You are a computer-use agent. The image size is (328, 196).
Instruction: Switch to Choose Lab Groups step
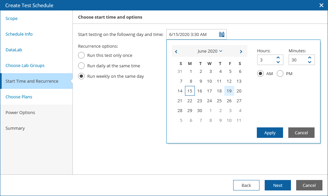[x=25, y=66]
